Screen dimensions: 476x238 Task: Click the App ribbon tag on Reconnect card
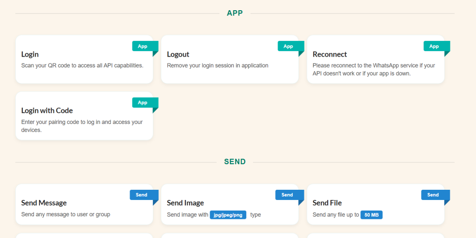point(434,46)
